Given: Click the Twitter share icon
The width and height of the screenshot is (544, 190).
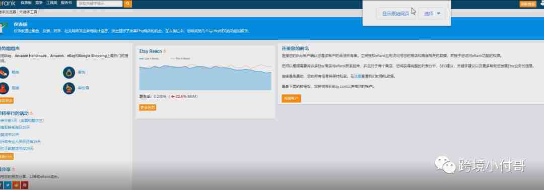Looking at the screenshot, I should tap(8, 185).
